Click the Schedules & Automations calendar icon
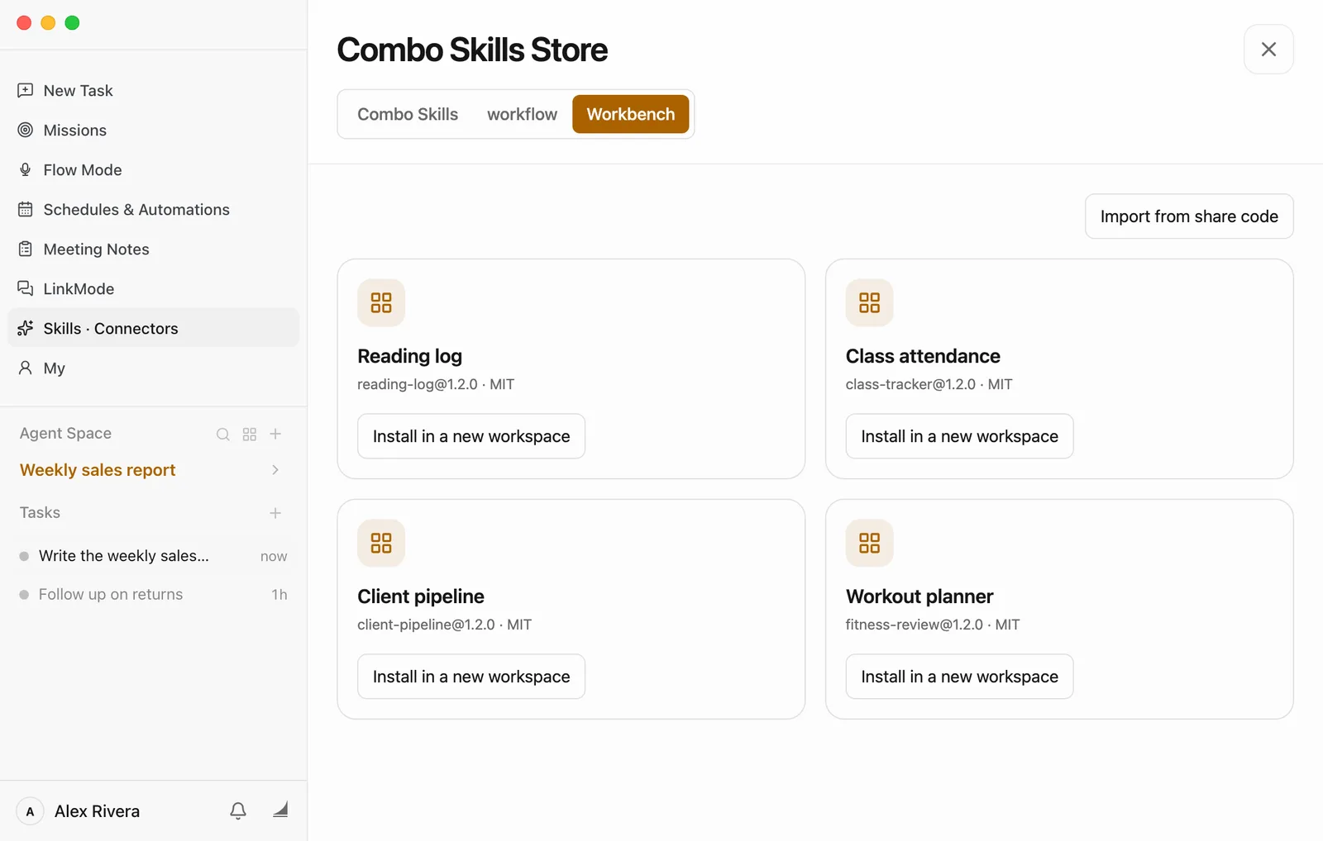1323x841 pixels. click(x=26, y=209)
